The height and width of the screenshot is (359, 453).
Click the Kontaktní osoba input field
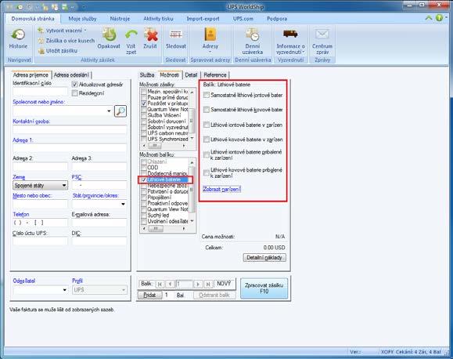tap(70, 129)
